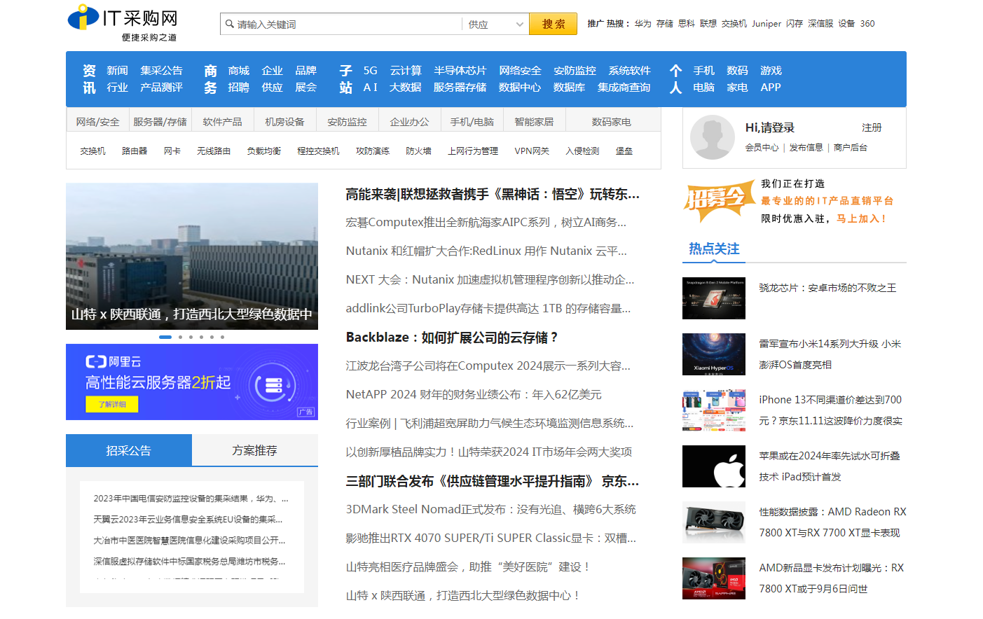Click the 了解详细 button on the Aliyun ad

tap(112, 404)
